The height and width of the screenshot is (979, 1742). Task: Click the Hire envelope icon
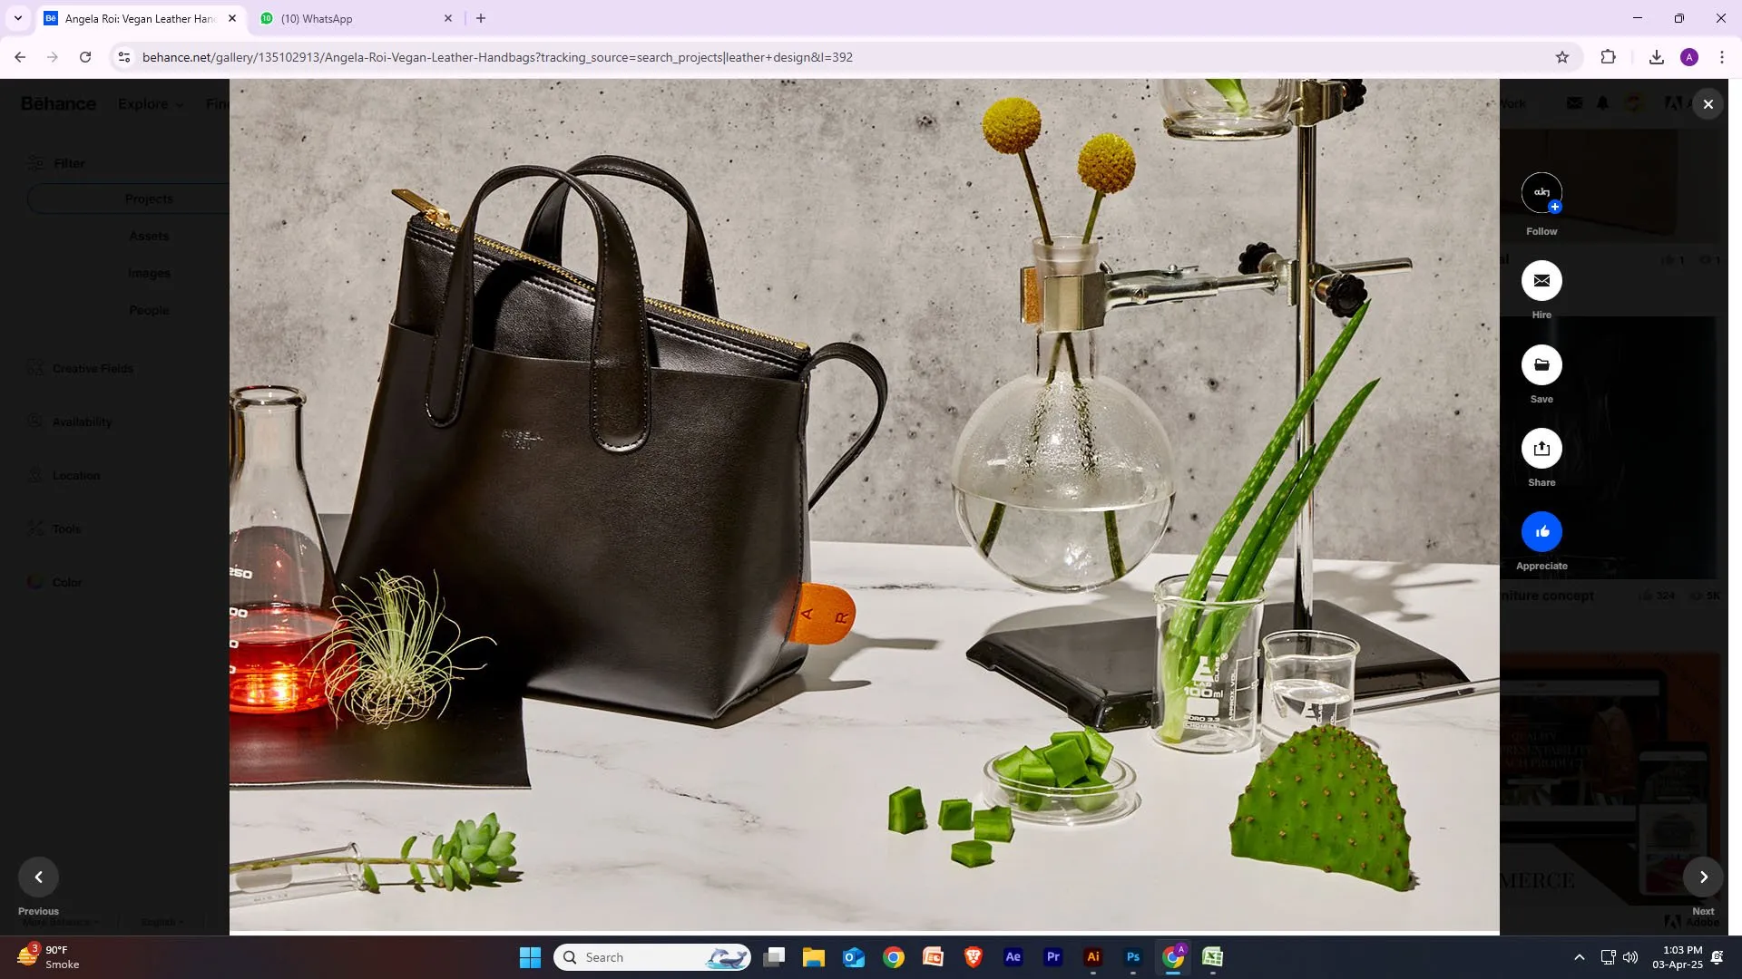pos(1541,281)
